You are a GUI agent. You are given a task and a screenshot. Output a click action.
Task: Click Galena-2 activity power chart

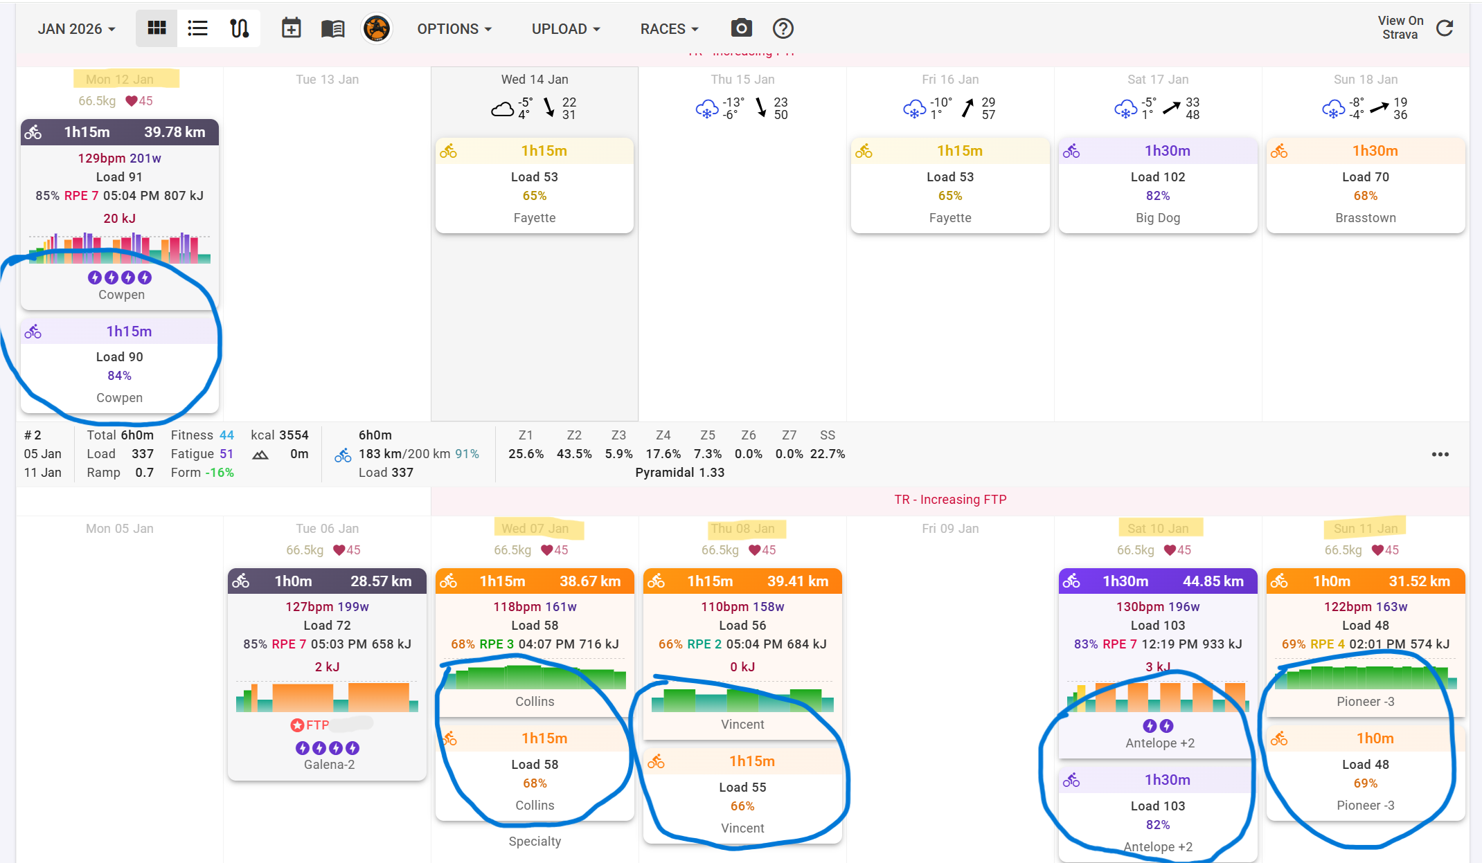click(327, 698)
